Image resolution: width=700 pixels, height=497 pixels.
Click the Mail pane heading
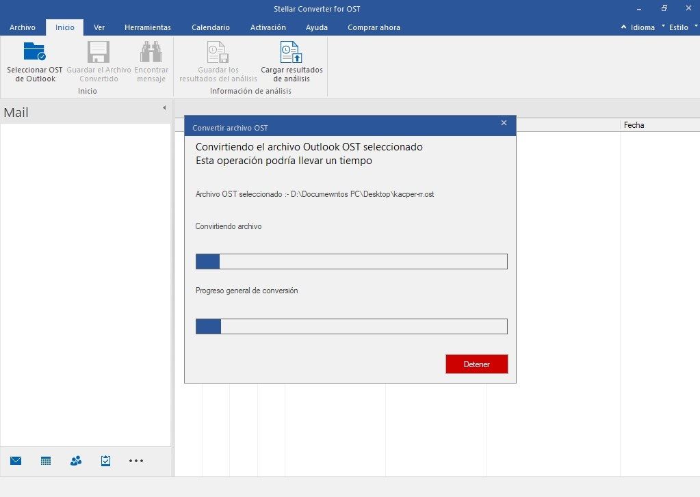pyautogui.click(x=16, y=112)
